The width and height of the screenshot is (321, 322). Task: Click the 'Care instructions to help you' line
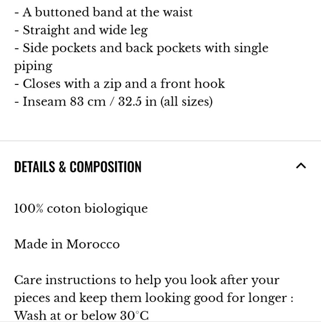147,280
